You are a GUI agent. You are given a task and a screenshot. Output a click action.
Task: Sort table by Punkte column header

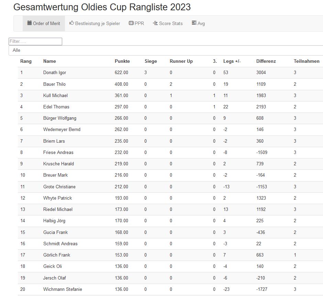tap(122, 61)
